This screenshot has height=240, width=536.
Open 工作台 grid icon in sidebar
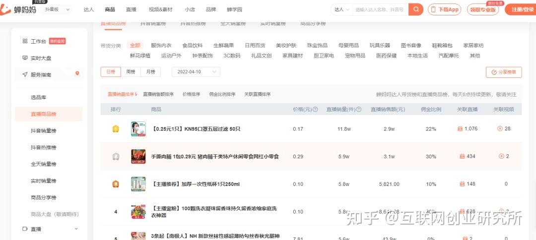click(x=25, y=41)
